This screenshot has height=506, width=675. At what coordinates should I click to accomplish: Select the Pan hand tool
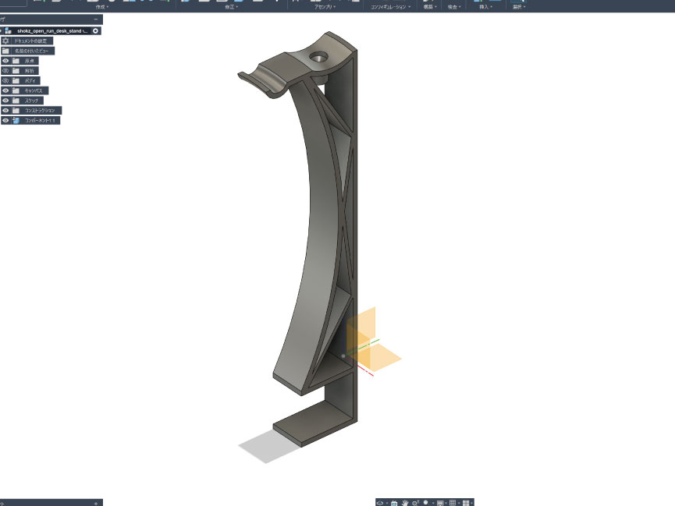pos(404,503)
